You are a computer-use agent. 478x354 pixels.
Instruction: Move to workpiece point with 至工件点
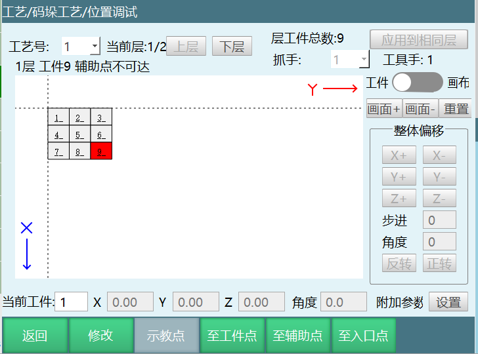coord(232,336)
